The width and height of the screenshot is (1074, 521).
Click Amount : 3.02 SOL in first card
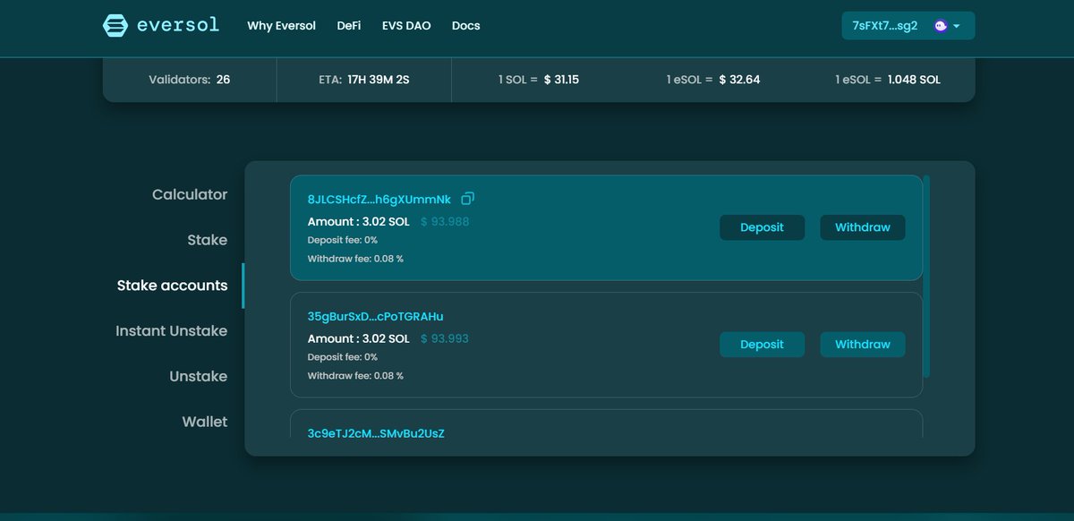(x=358, y=221)
